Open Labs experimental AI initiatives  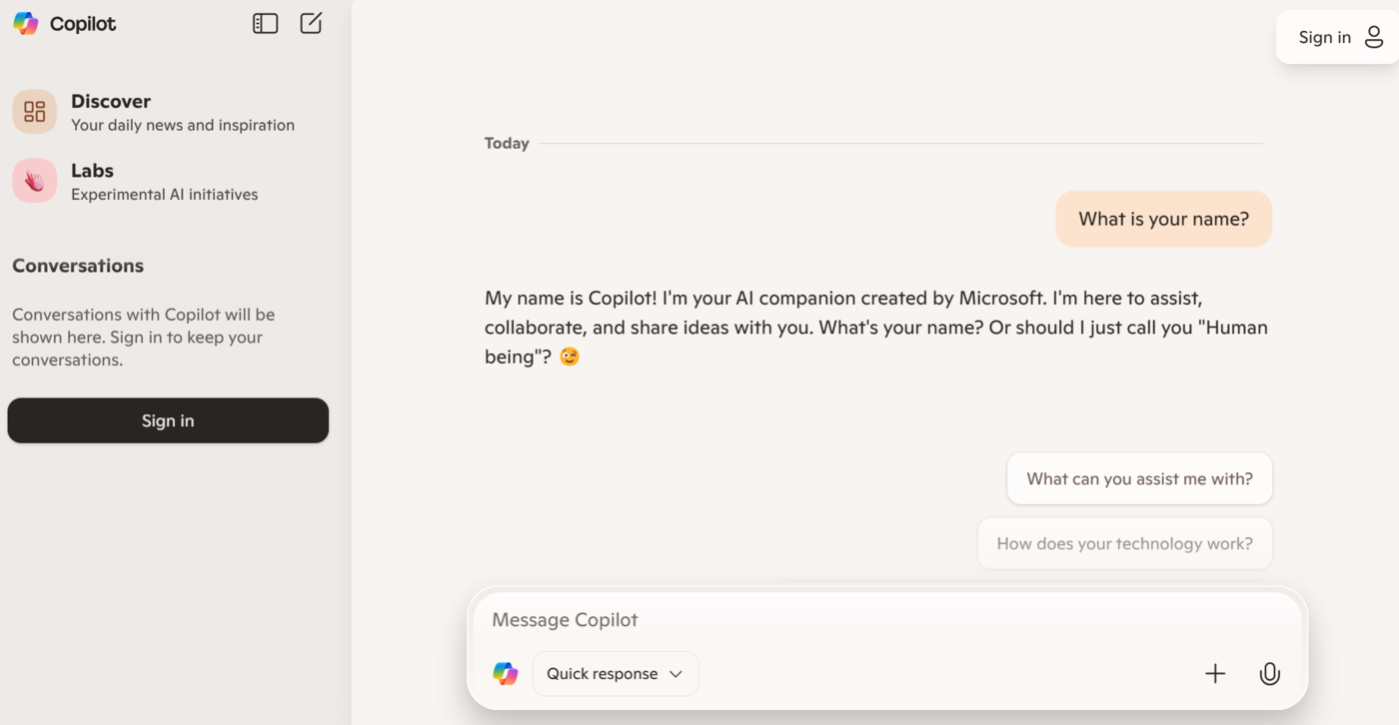(164, 182)
